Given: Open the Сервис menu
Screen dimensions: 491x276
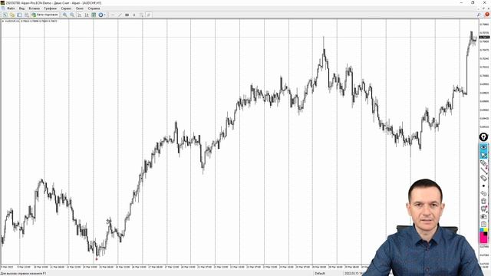Looking at the screenshot, I should 66,8.
